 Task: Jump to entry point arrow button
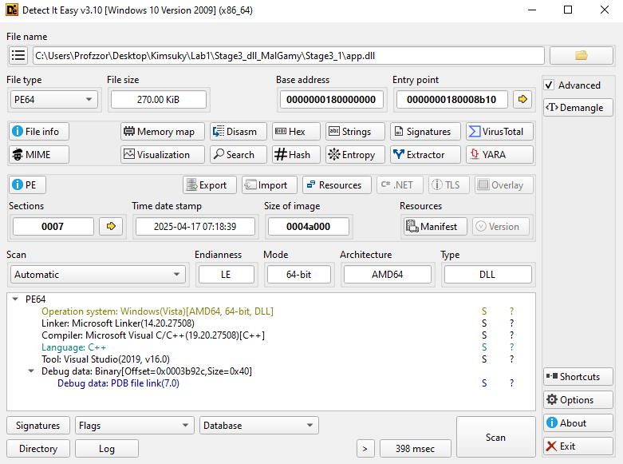coord(522,99)
